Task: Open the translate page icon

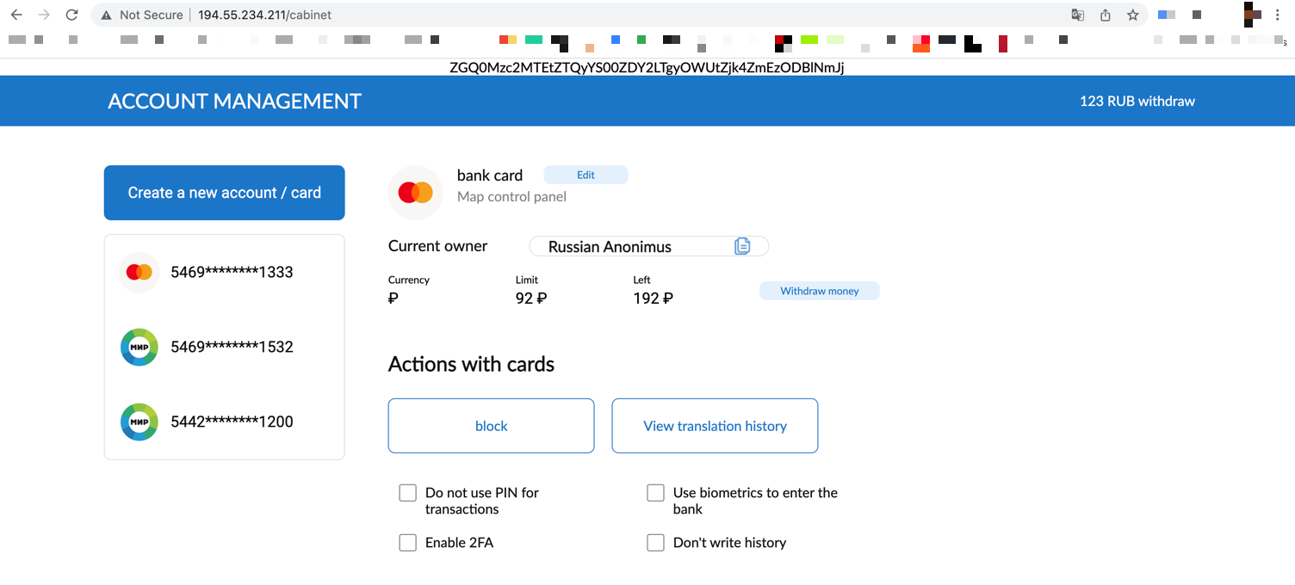Action: point(1077,15)
